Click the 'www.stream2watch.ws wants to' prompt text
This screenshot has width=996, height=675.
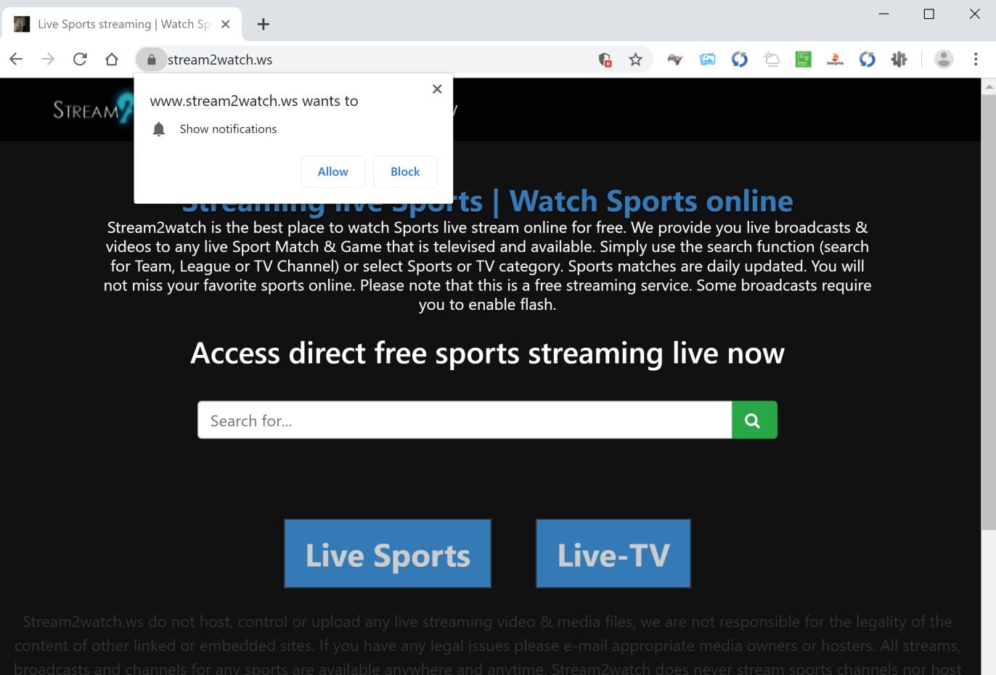254,101
